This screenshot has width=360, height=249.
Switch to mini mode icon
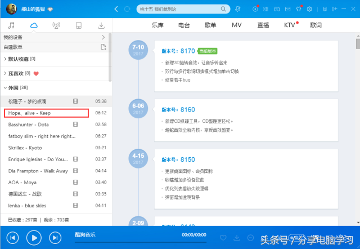(335, 9)
